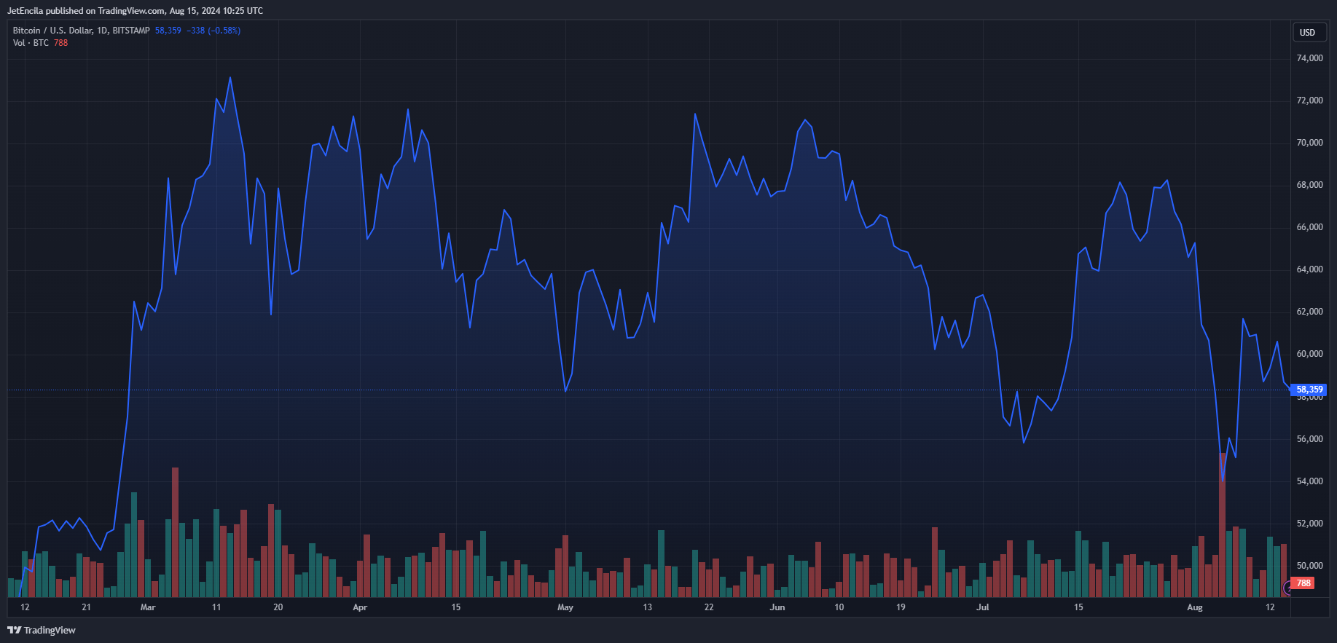
Task: Select the Aug date on time axis
Action: [1195, 607]
